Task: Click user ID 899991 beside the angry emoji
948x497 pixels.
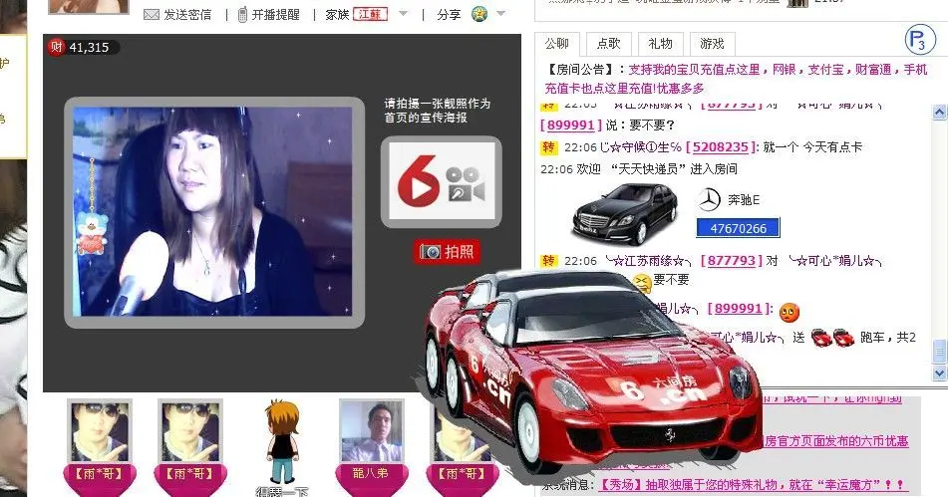Action: [739, 309]
